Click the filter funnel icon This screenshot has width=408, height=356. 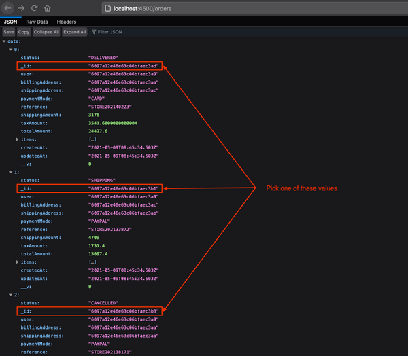click(x=93, y=32)
